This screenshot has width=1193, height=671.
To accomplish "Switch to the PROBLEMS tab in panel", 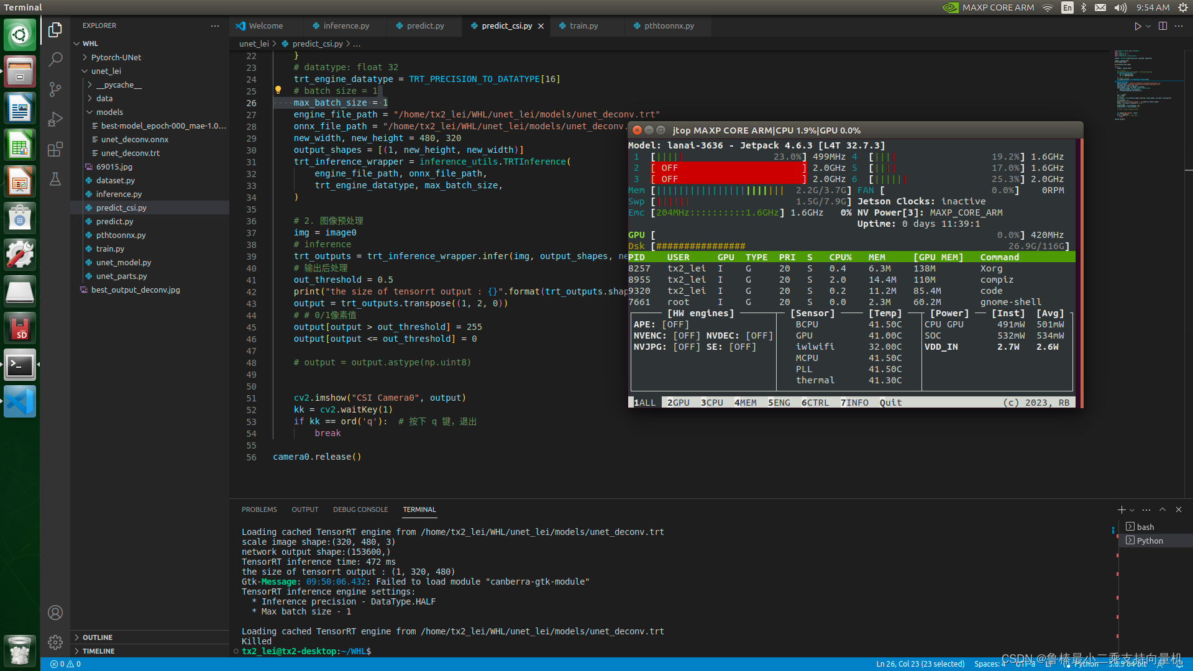I will (x=259, y=509).
